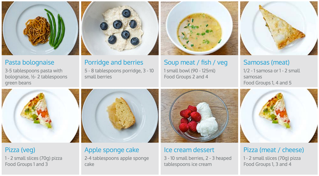
Task: Open the Ice cream dessert title
Action: [189, 150]
